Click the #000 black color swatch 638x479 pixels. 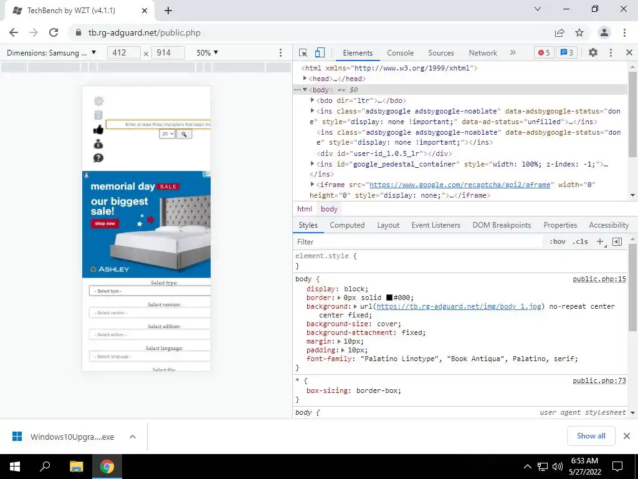(389, 298)
